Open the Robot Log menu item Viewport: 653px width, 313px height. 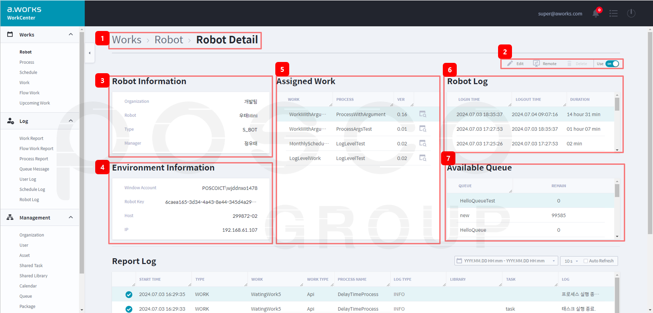click(29, 200)
